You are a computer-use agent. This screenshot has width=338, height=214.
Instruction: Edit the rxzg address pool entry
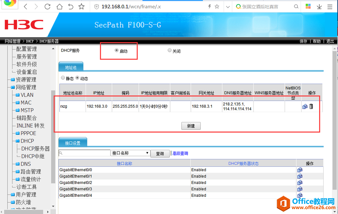click(x=305, y=107)
